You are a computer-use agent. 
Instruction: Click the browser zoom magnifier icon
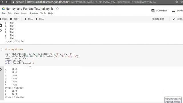coord(177,2)
